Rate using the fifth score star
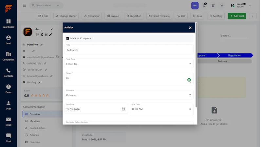The height and width of the screenshot is (147, 262). 47,95
